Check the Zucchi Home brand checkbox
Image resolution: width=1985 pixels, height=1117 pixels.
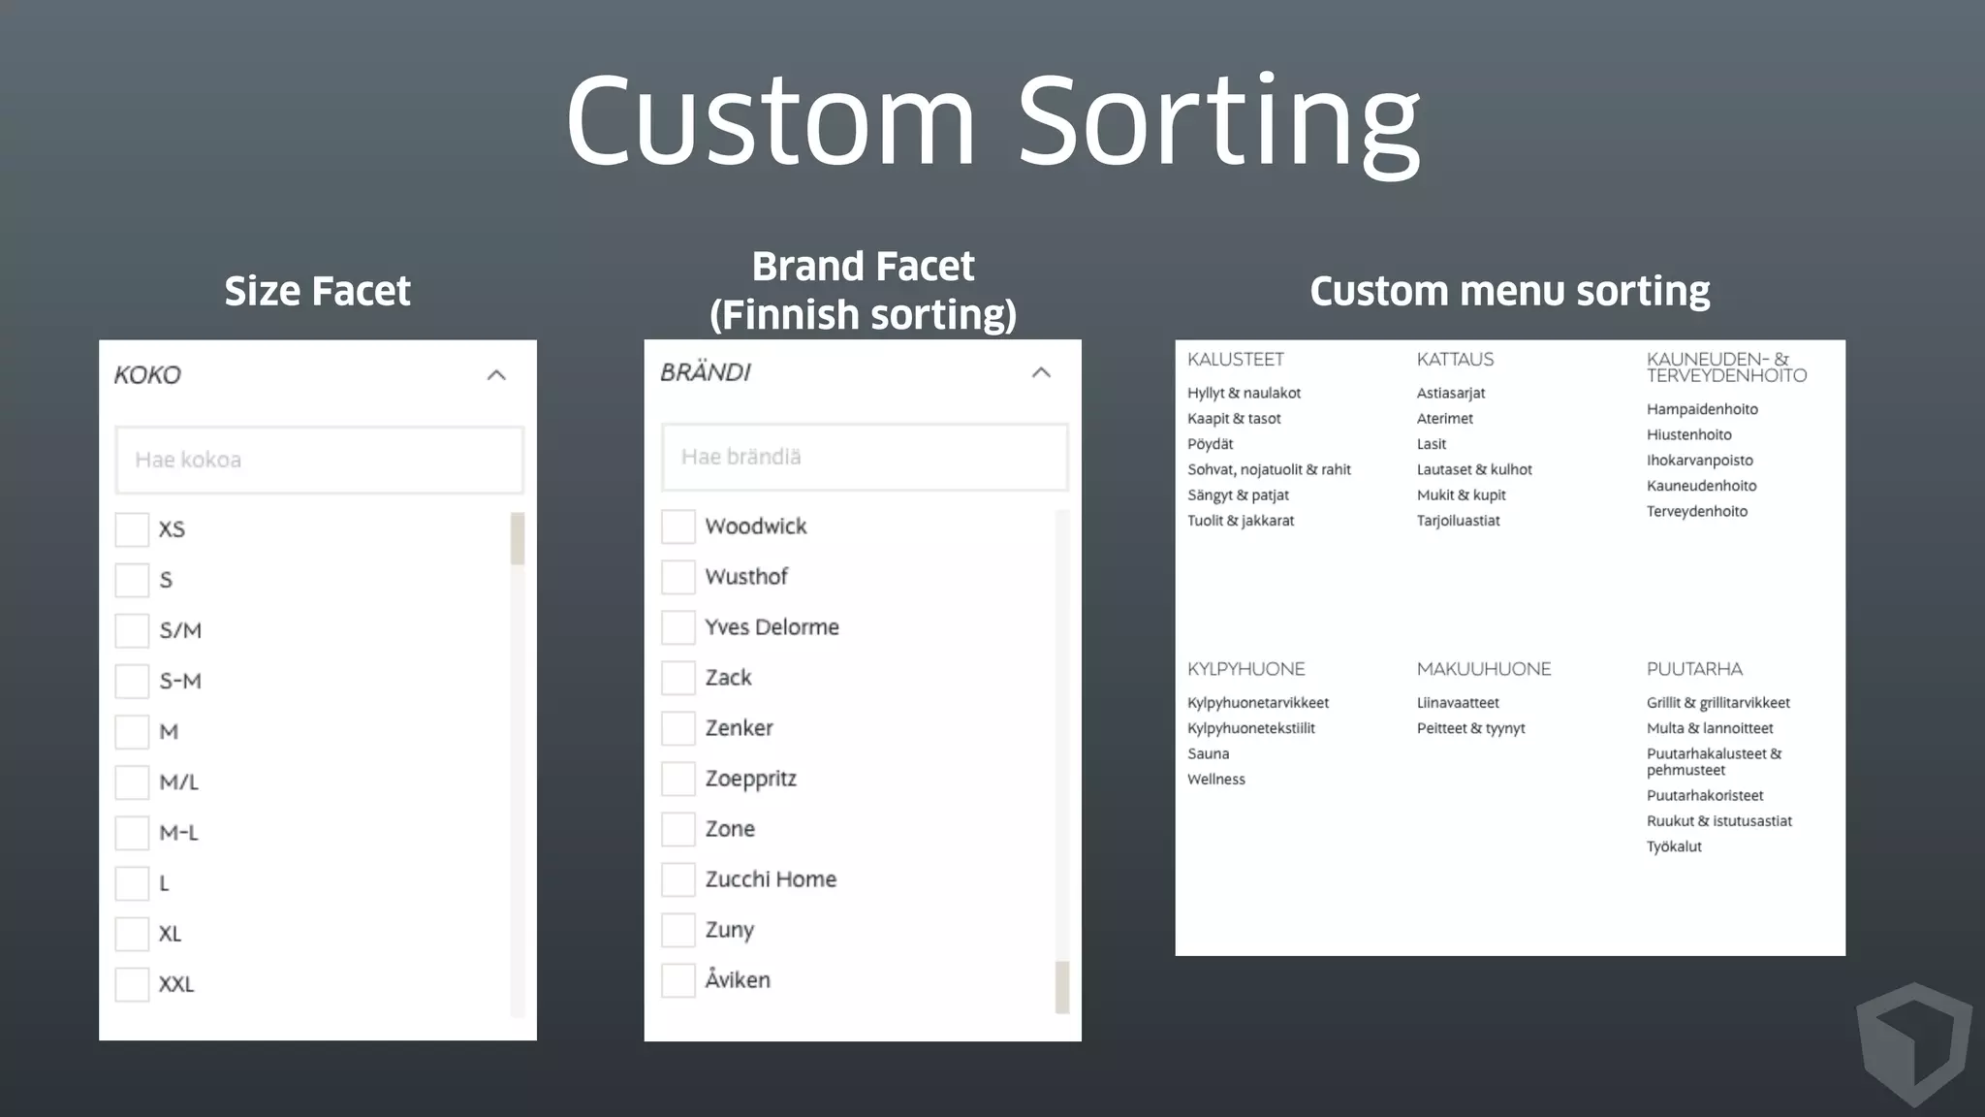tap(678, 879)
